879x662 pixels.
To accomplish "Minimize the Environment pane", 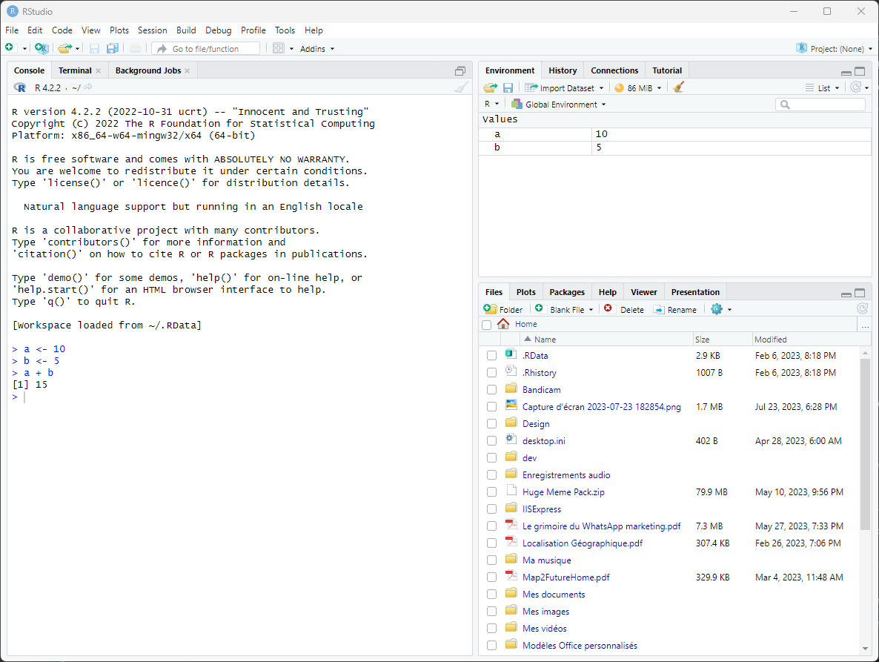I will (846, 73).
